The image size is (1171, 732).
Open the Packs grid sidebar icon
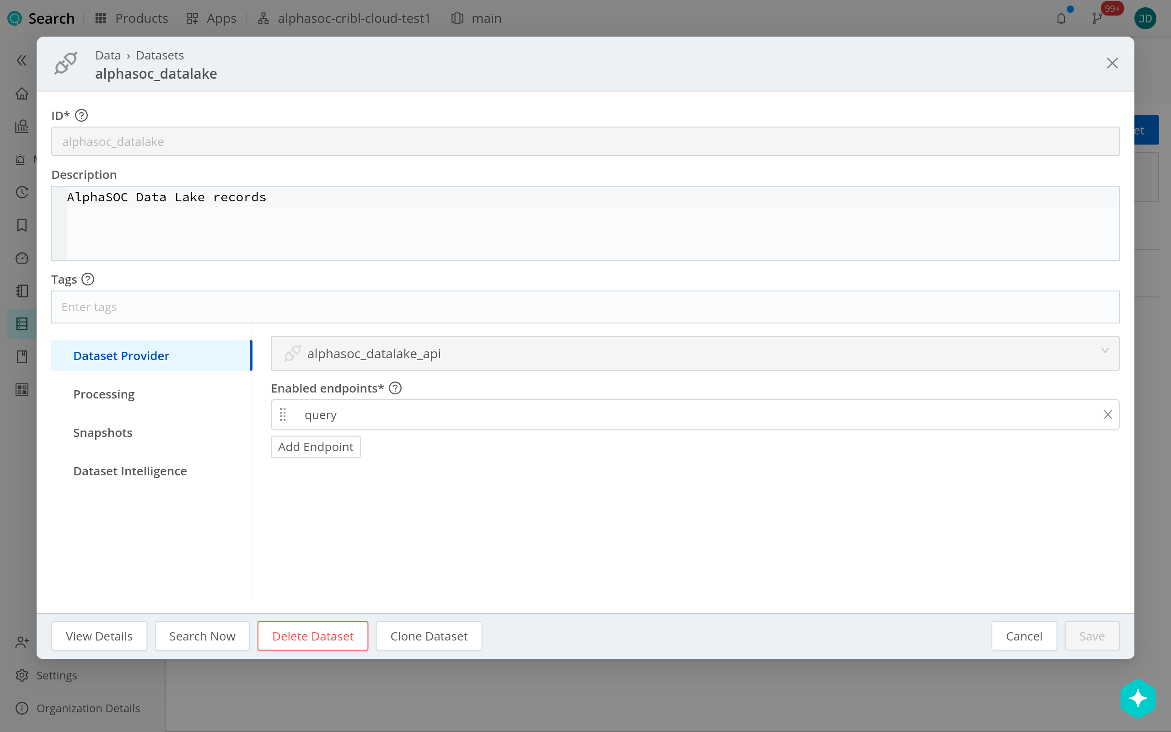[22, 390]
